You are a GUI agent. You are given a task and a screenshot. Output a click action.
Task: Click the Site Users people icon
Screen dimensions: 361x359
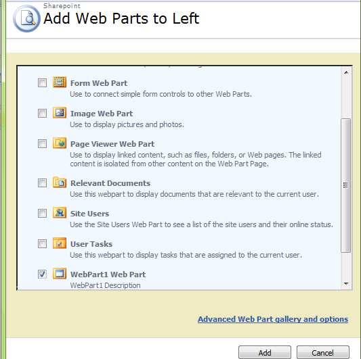click(60, 212)
